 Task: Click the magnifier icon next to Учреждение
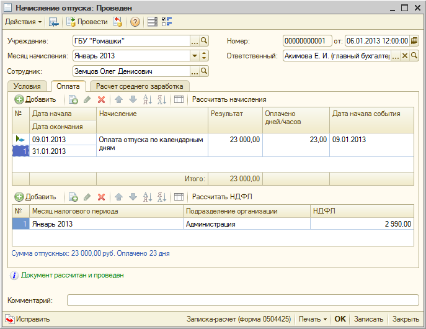click(204, 41)
